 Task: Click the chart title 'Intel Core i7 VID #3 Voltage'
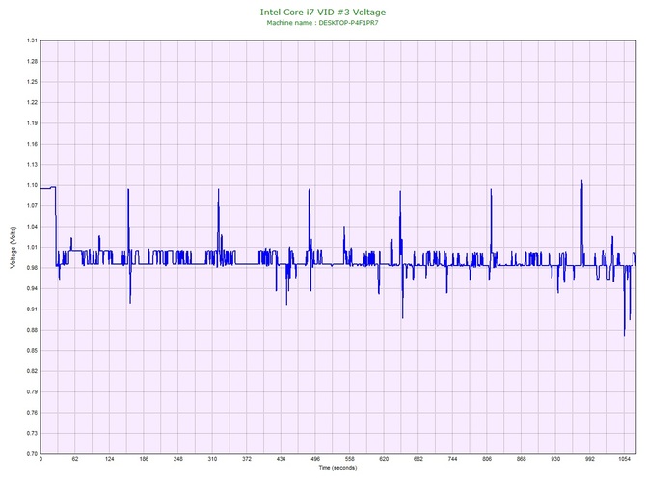click(x=323, y=13)
